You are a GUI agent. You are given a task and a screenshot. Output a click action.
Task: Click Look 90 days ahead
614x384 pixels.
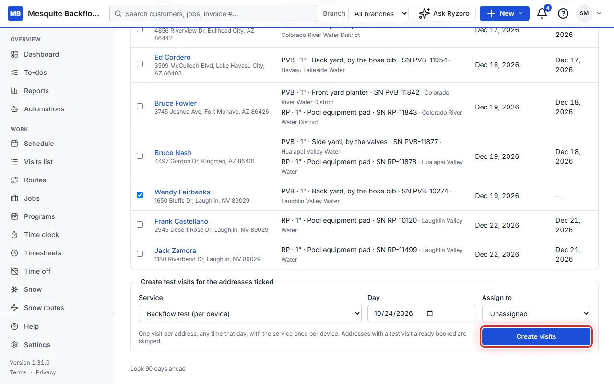tap(158, 369)
